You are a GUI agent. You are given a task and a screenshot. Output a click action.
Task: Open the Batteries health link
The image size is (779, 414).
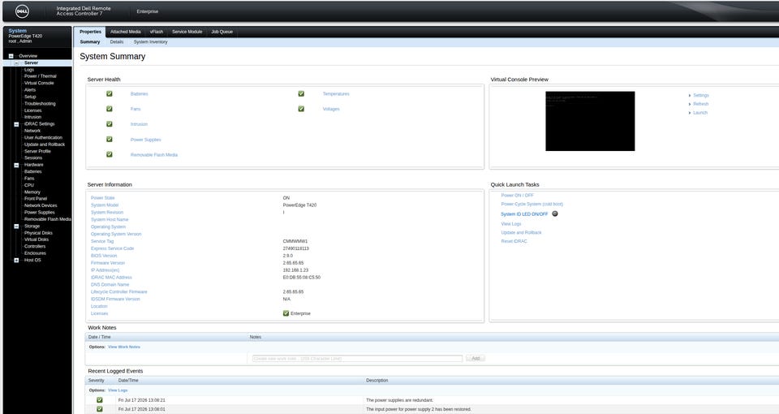139,94
